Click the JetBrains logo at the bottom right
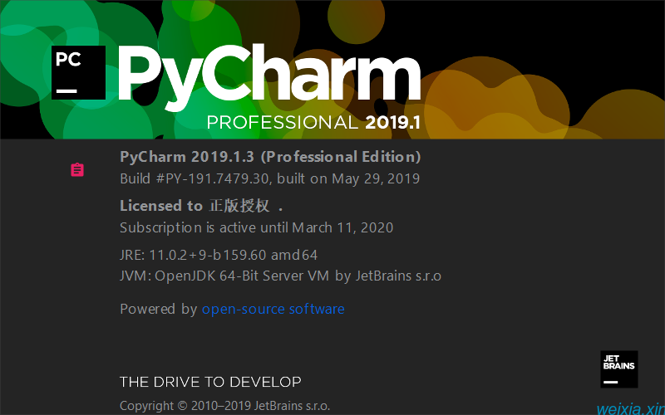Image resolution: width=665 pixels, height=415 pixels. pyautogui.click(x=619, y=369)
